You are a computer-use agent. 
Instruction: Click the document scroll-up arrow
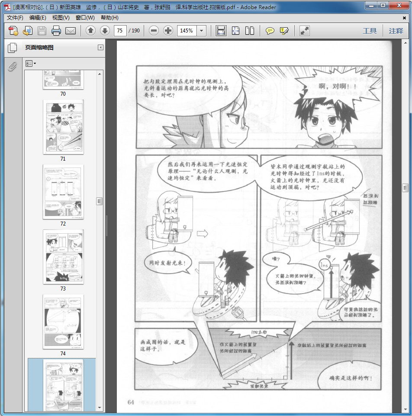pyautogui.click(x=405, y=43)
